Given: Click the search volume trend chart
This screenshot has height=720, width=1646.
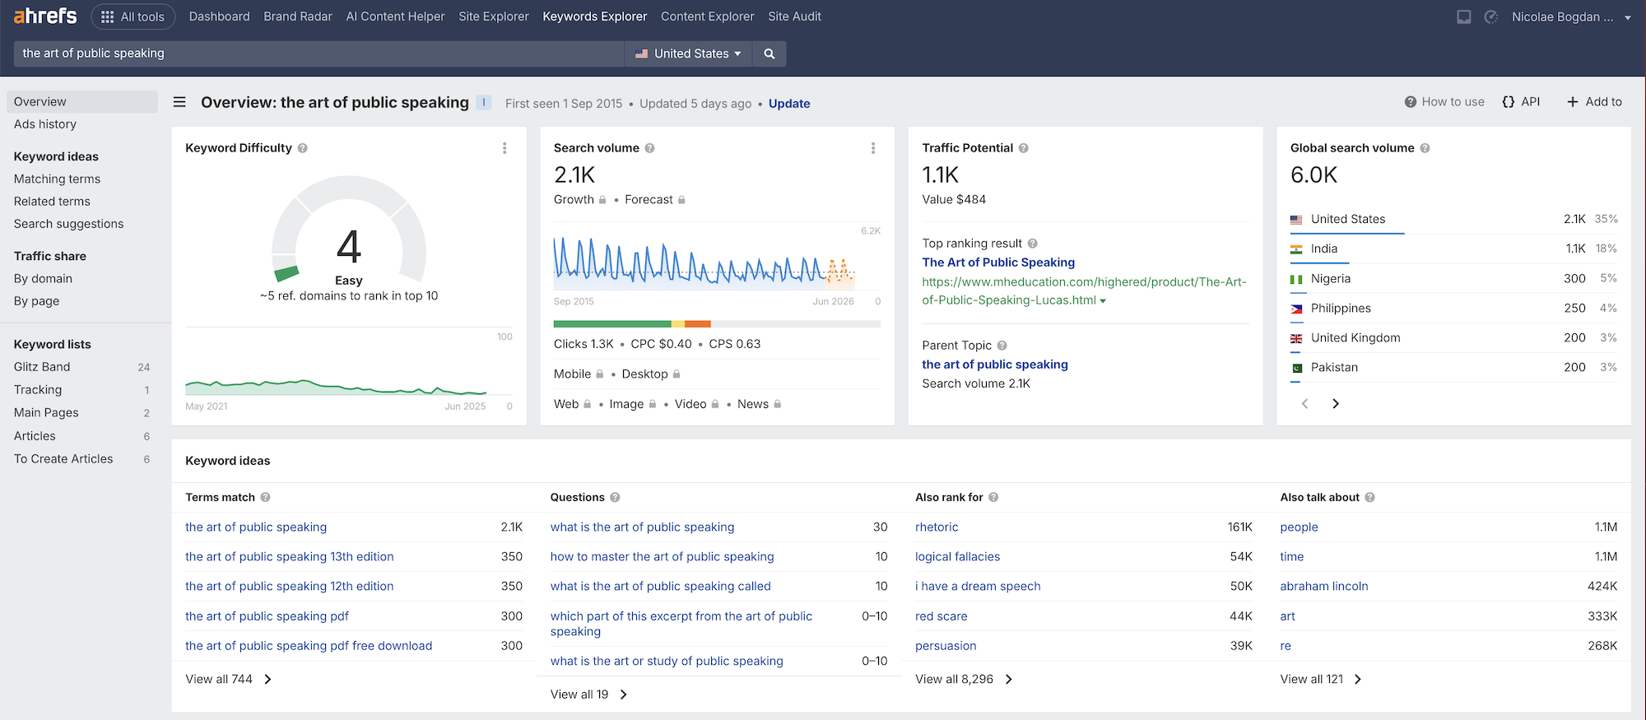Looking at the screenshot, I should click(x=704, y=262).
